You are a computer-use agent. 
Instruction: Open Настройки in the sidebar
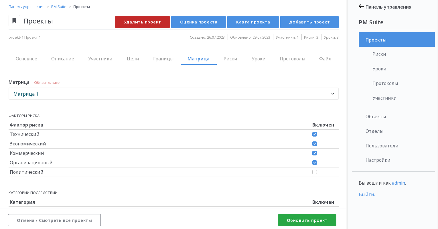pyautogui.click(x=378, y=160)
